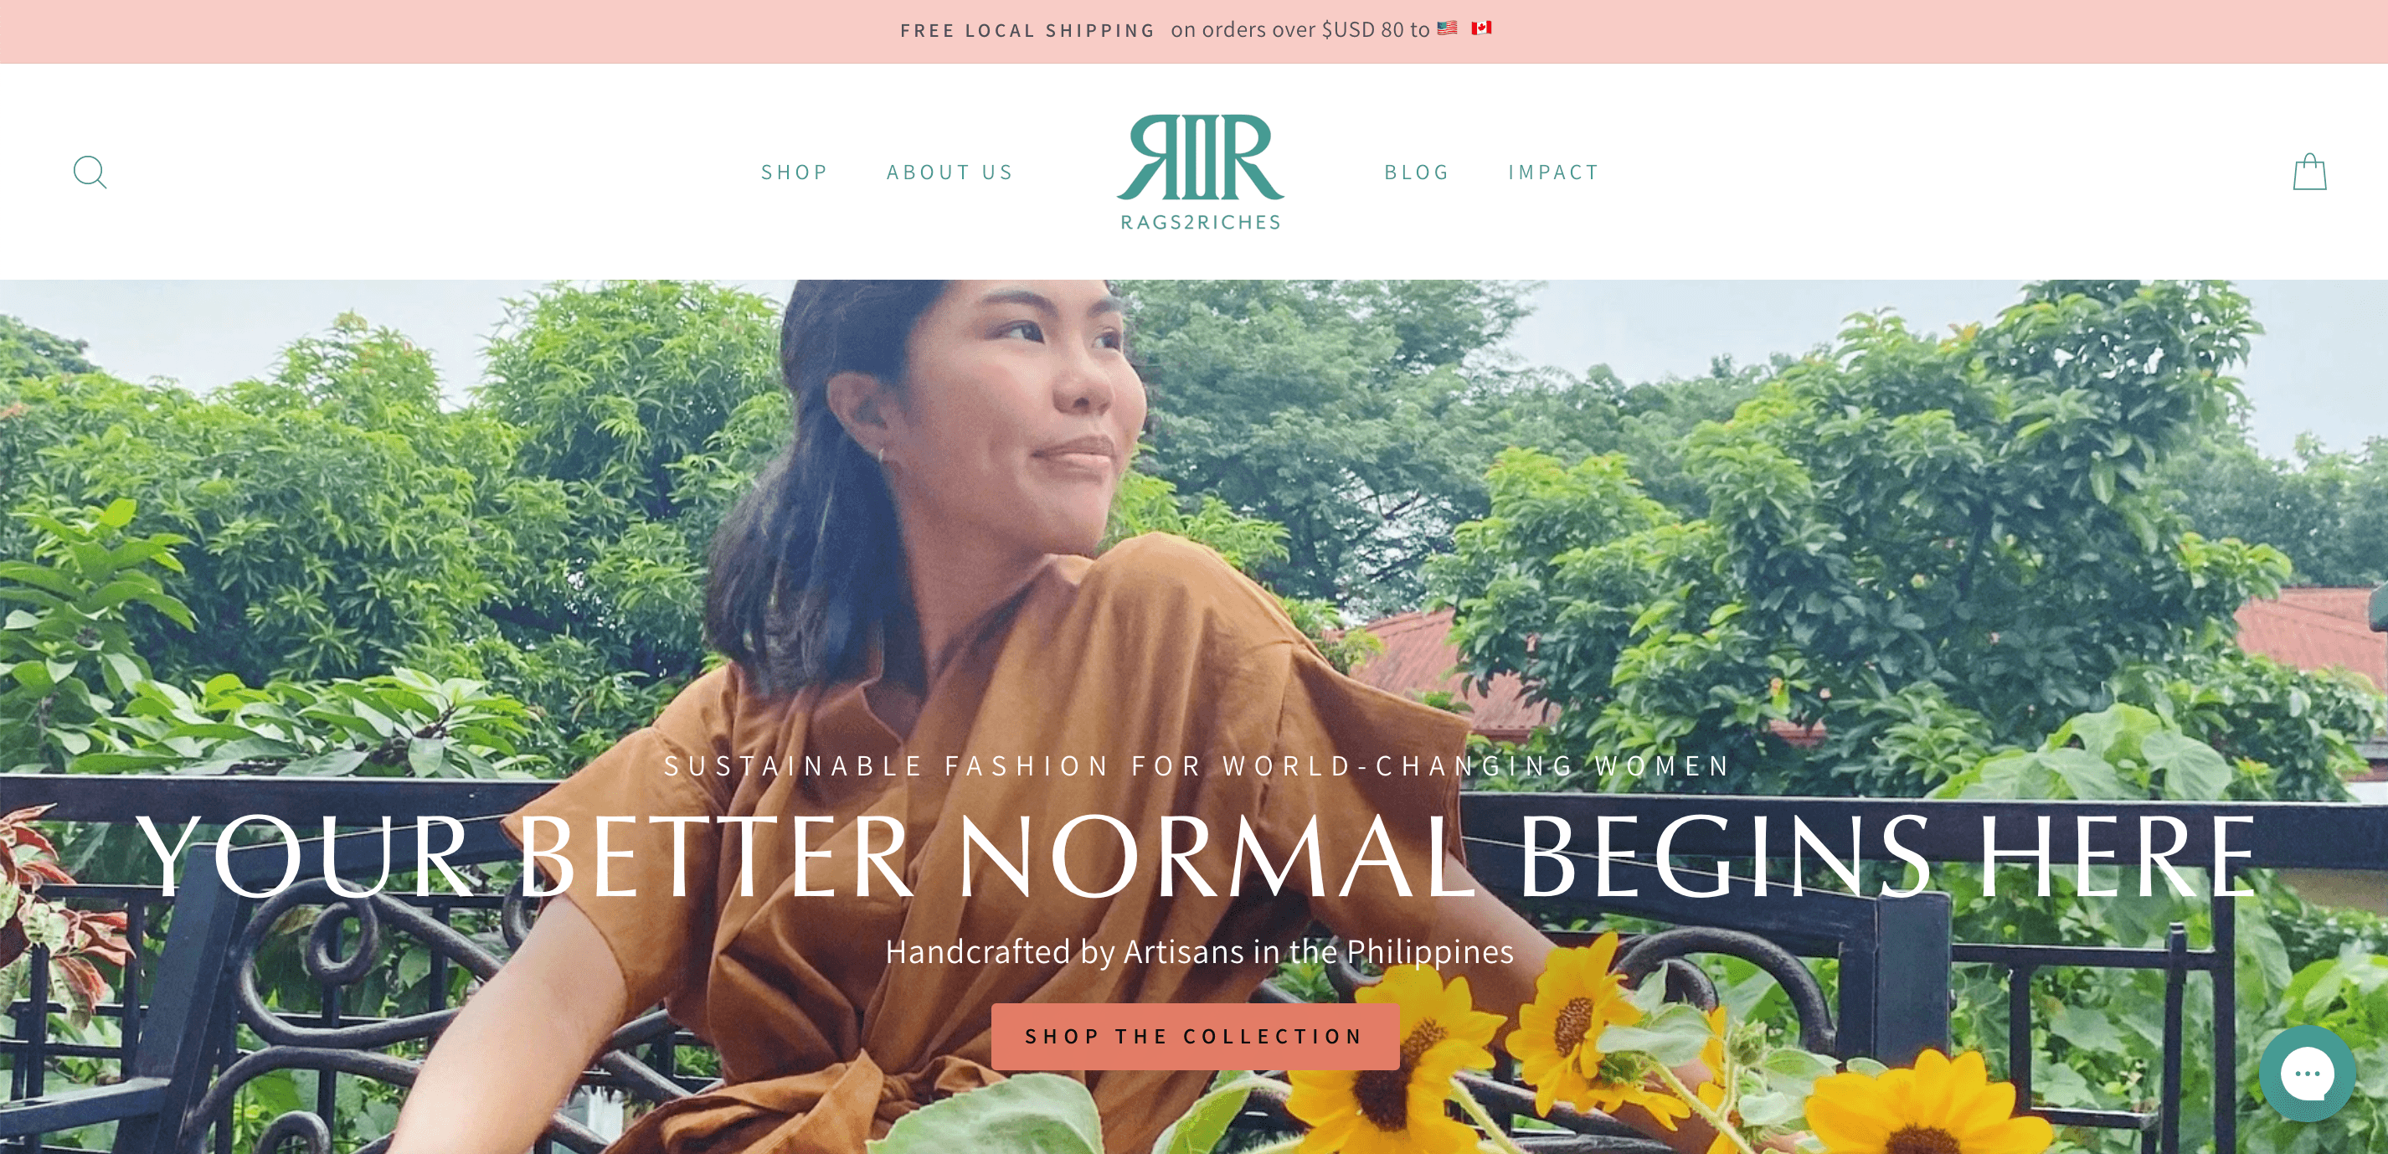Click the Canada flag icon
Image resolution: width=2388 pixels, height=1154 pixels.
[x=1481, y=28]
